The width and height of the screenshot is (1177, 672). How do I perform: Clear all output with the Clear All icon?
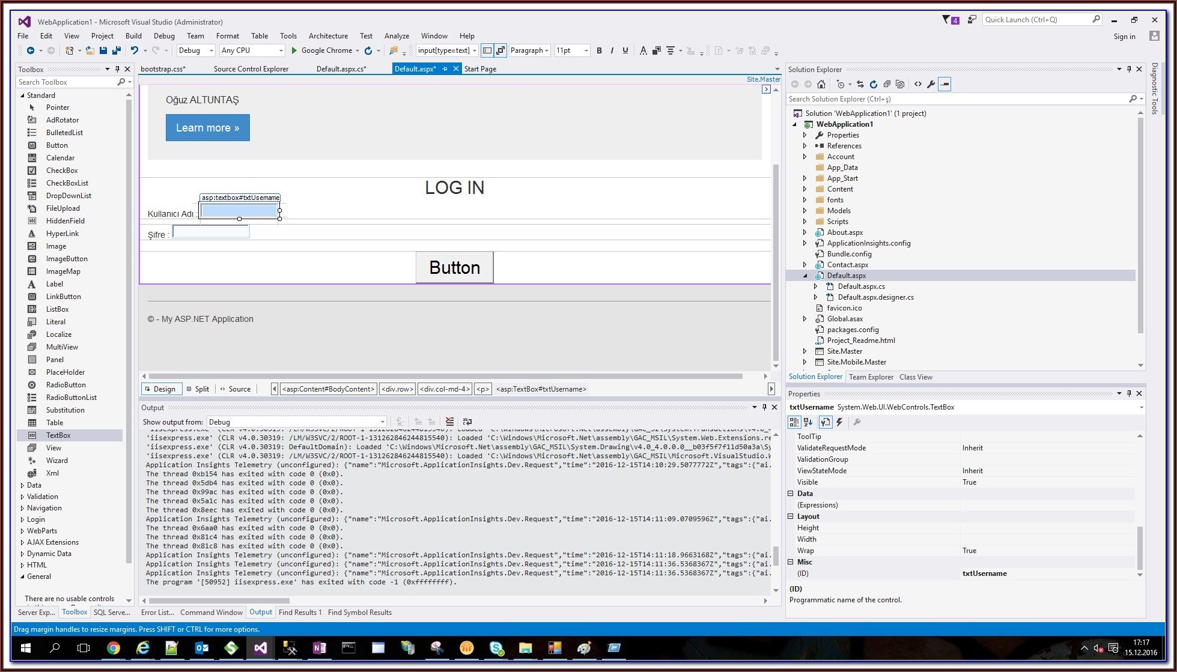pyautogui.click(x=449, y=422)
